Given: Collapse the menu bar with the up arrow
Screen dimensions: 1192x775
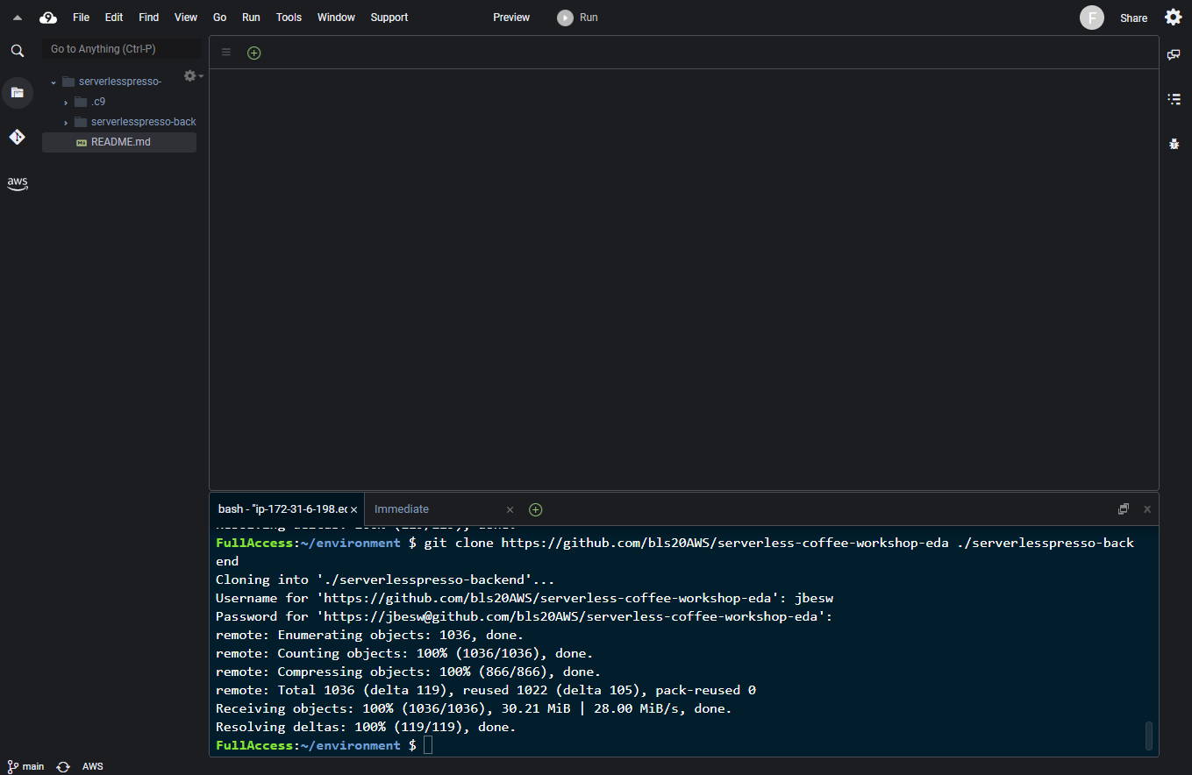Looking at the screenshot, I should pos(17,18).
